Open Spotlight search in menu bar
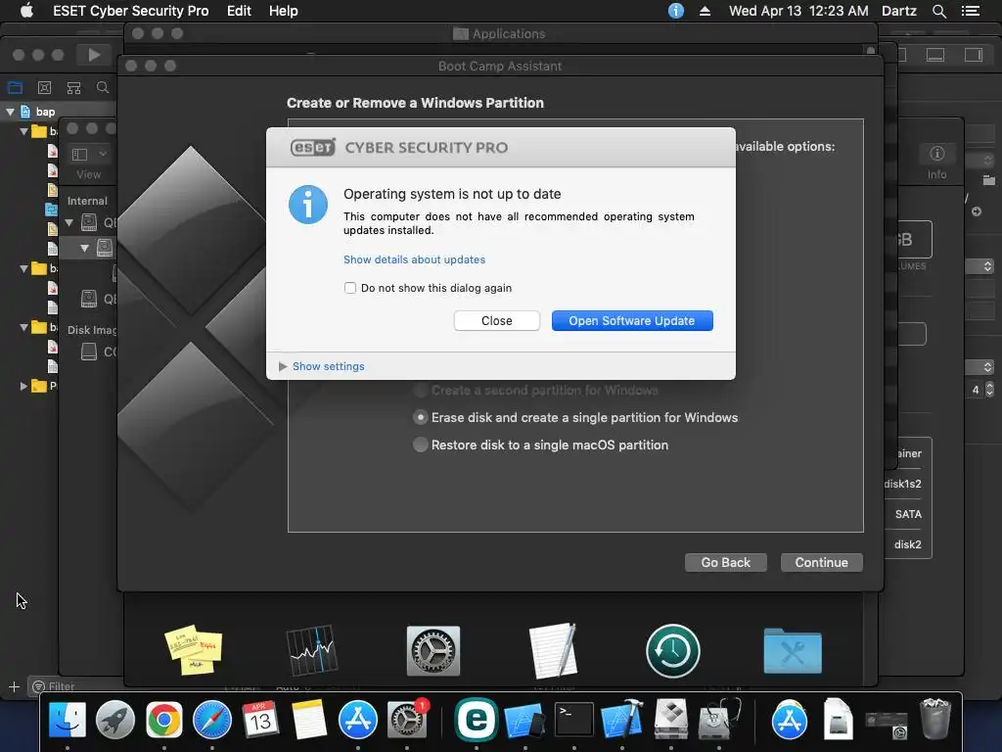1002x752 pixels. (x=938, y=11)
